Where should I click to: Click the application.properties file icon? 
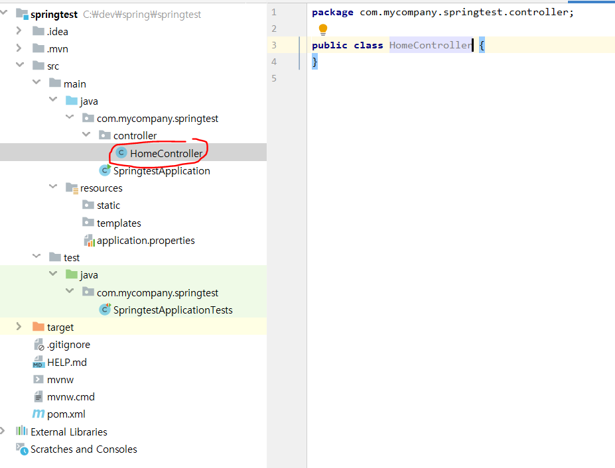click(90, 240)
